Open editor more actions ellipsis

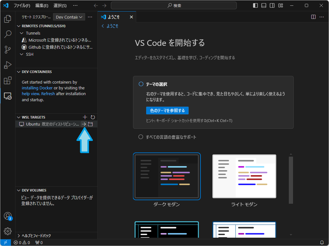[322, 17]
